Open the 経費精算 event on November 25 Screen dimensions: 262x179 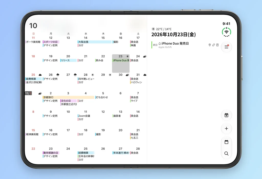pos(86,153)
